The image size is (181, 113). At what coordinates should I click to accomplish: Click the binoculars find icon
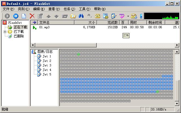[x=81, y=16]
